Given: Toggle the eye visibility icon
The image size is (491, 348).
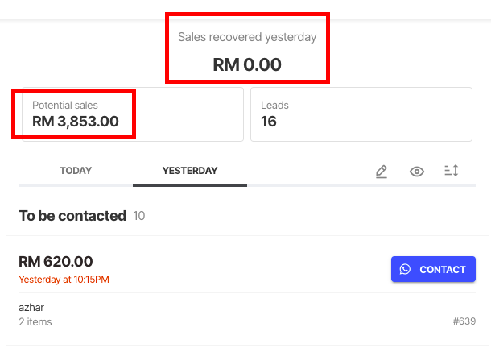Looking at the screenshot, I should (x=417, y=172).
